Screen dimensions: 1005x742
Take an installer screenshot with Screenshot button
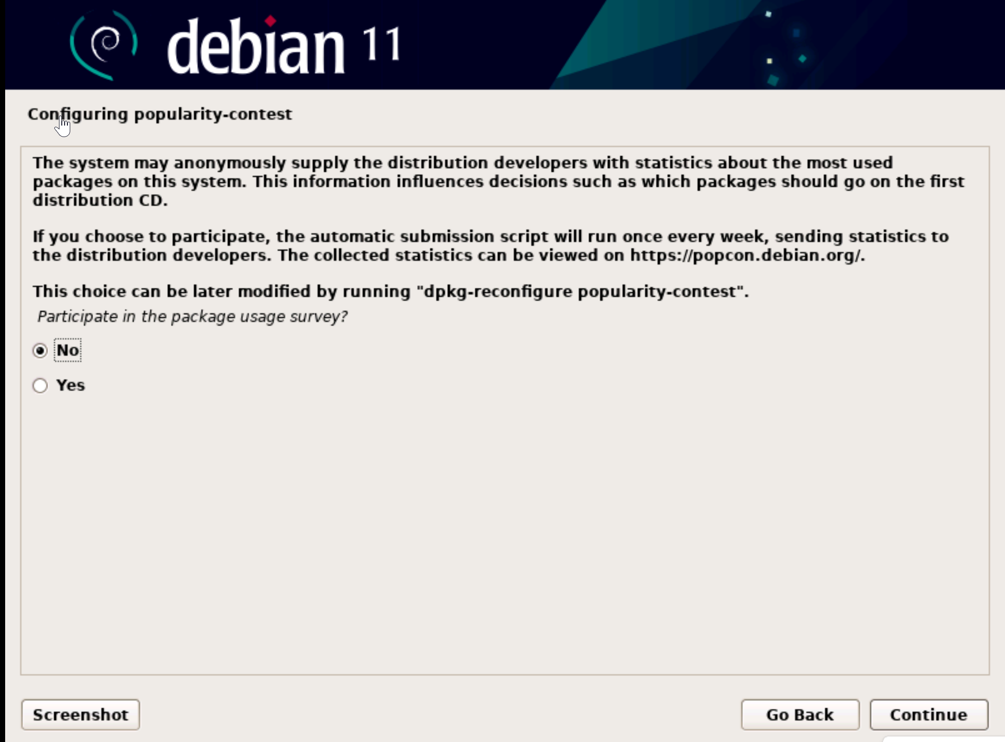(x=81, y=714)
